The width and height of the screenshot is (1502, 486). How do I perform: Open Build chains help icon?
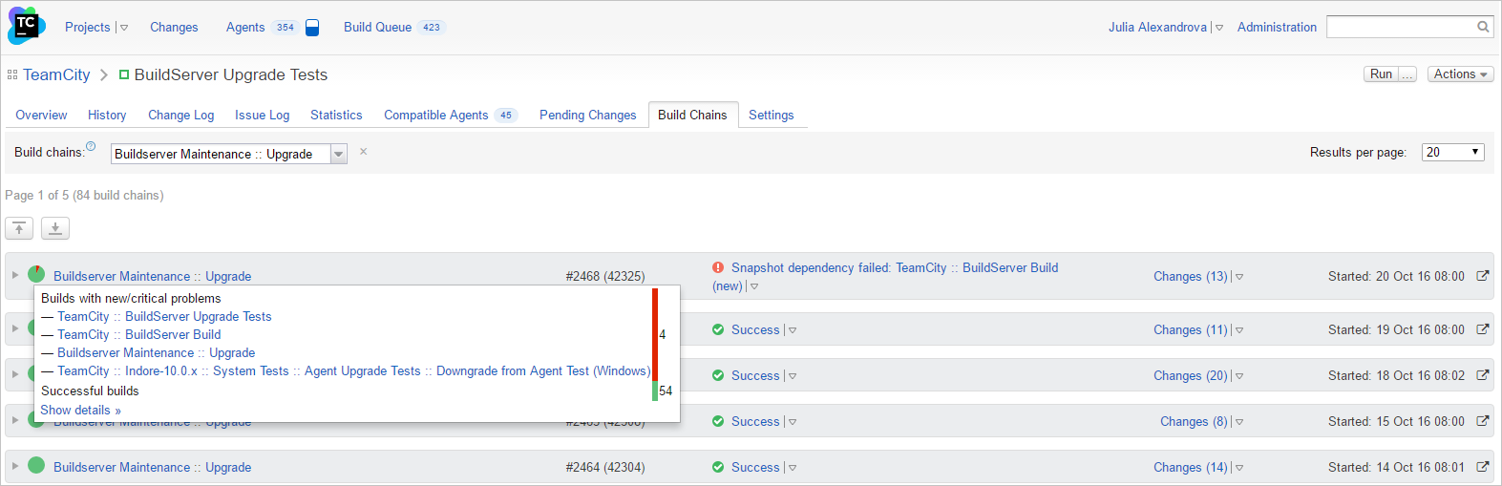point(91,146)
